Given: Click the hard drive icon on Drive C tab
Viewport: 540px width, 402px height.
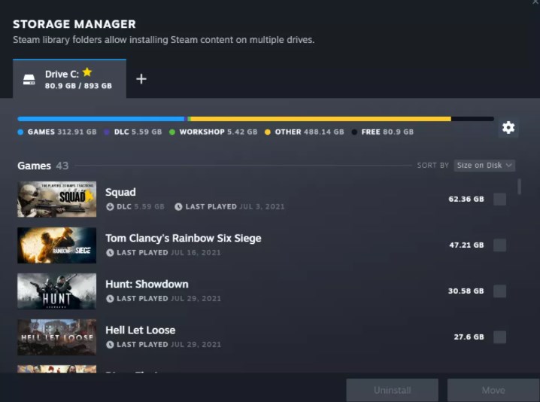Looking at the screenshot, I should (x=29, y=79).
